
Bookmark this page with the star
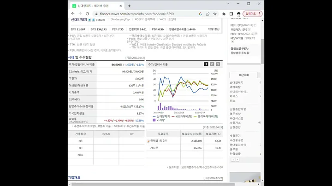(215, 14)
